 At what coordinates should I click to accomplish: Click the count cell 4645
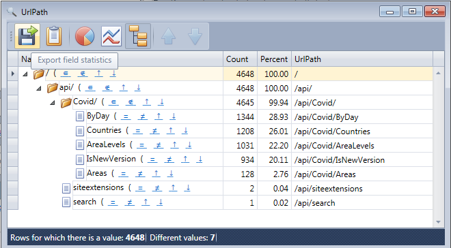pyautogui.click(x=240, y=103)
